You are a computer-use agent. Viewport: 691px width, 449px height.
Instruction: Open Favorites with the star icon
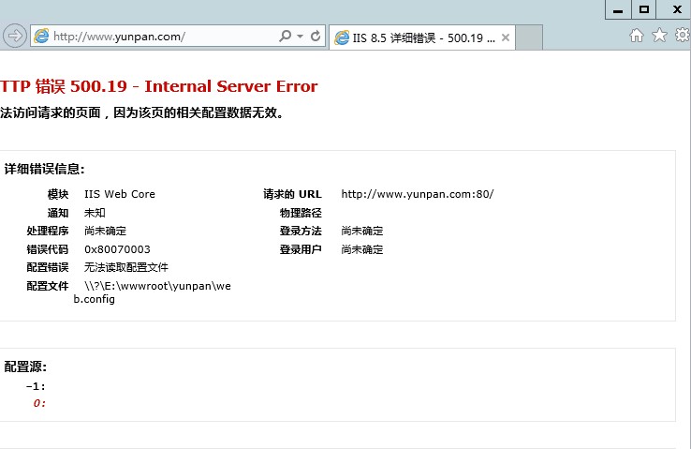pos(659,36)
